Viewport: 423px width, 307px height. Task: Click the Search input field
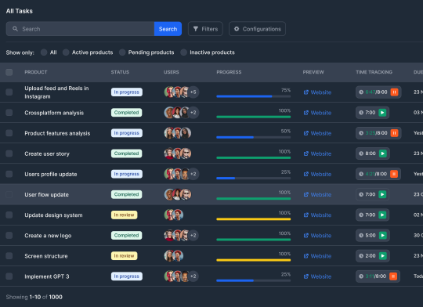(80, 29)
